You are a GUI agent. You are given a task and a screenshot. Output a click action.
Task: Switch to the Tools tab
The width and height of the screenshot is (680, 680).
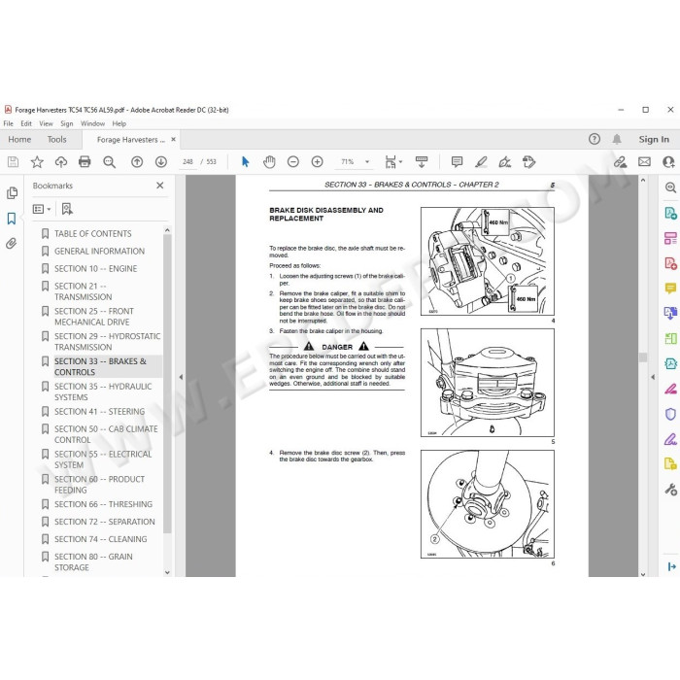click(x=56, y=140)
